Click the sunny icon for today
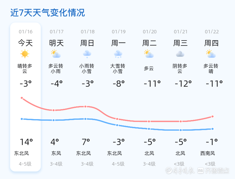Image resolution: width=235 pixels, height=179 pixels. (x=25, y=54)
